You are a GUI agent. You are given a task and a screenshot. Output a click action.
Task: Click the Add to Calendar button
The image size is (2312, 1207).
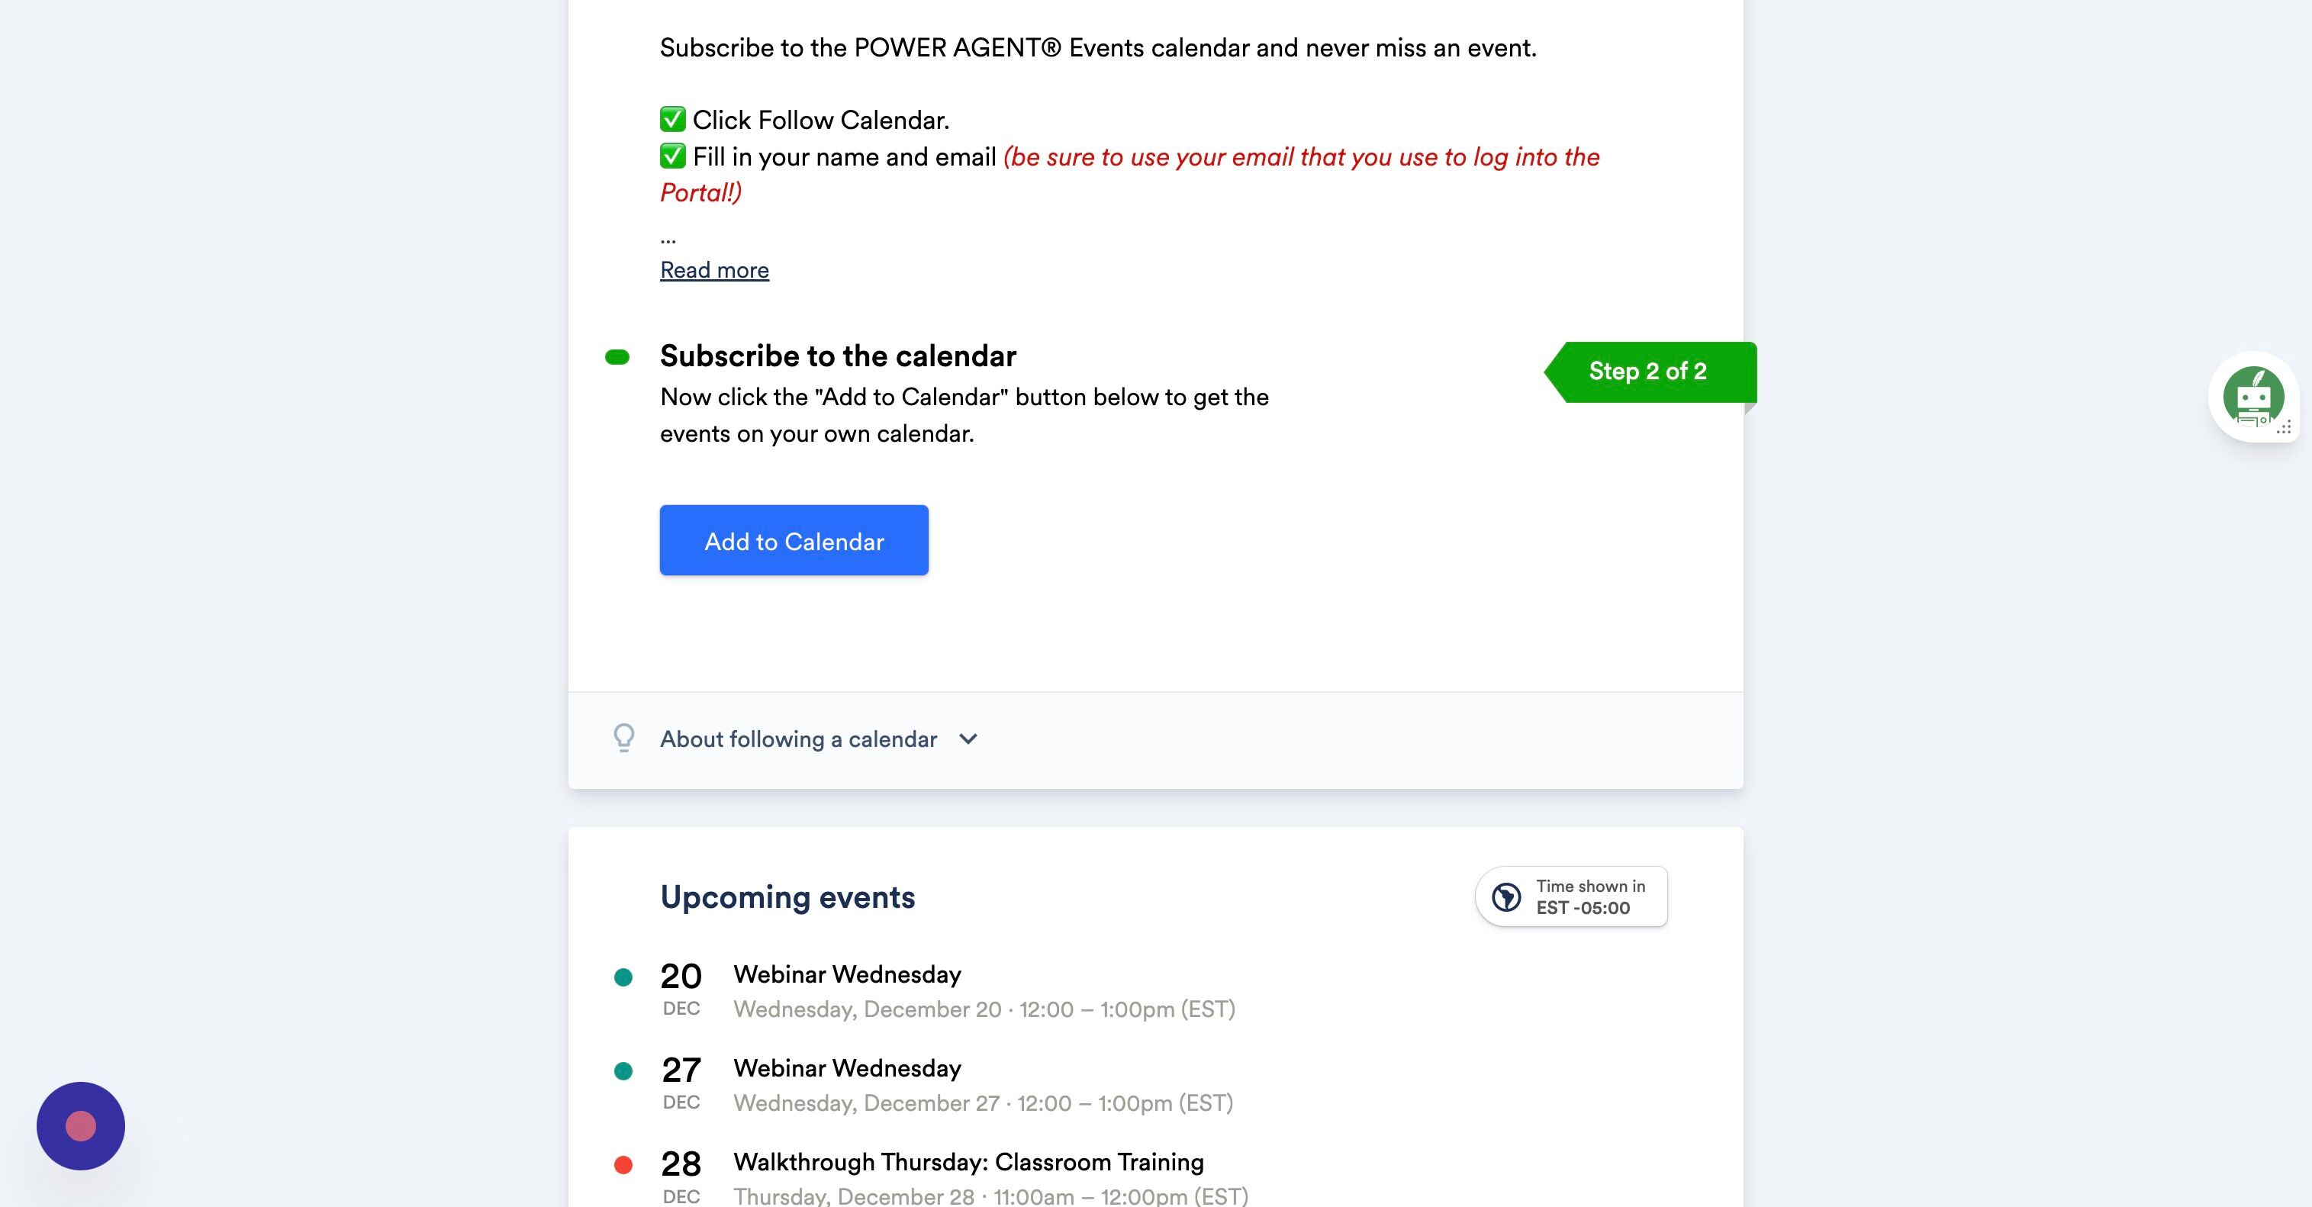[x=794, y=540]
